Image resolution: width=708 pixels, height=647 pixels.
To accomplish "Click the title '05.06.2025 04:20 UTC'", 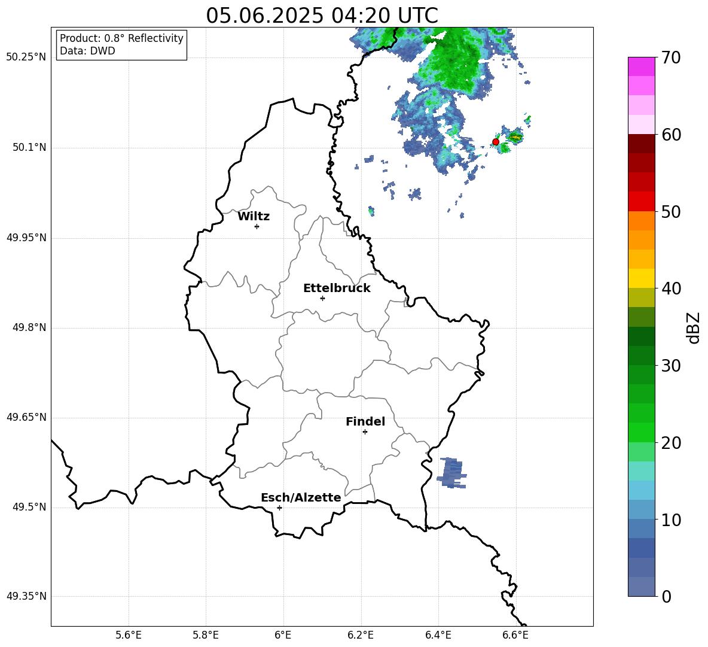I will (x=322, y=16).
